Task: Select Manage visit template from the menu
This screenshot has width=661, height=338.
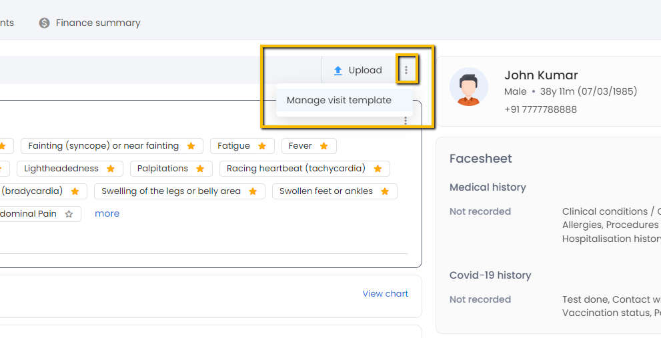Action: pos(339,100)
